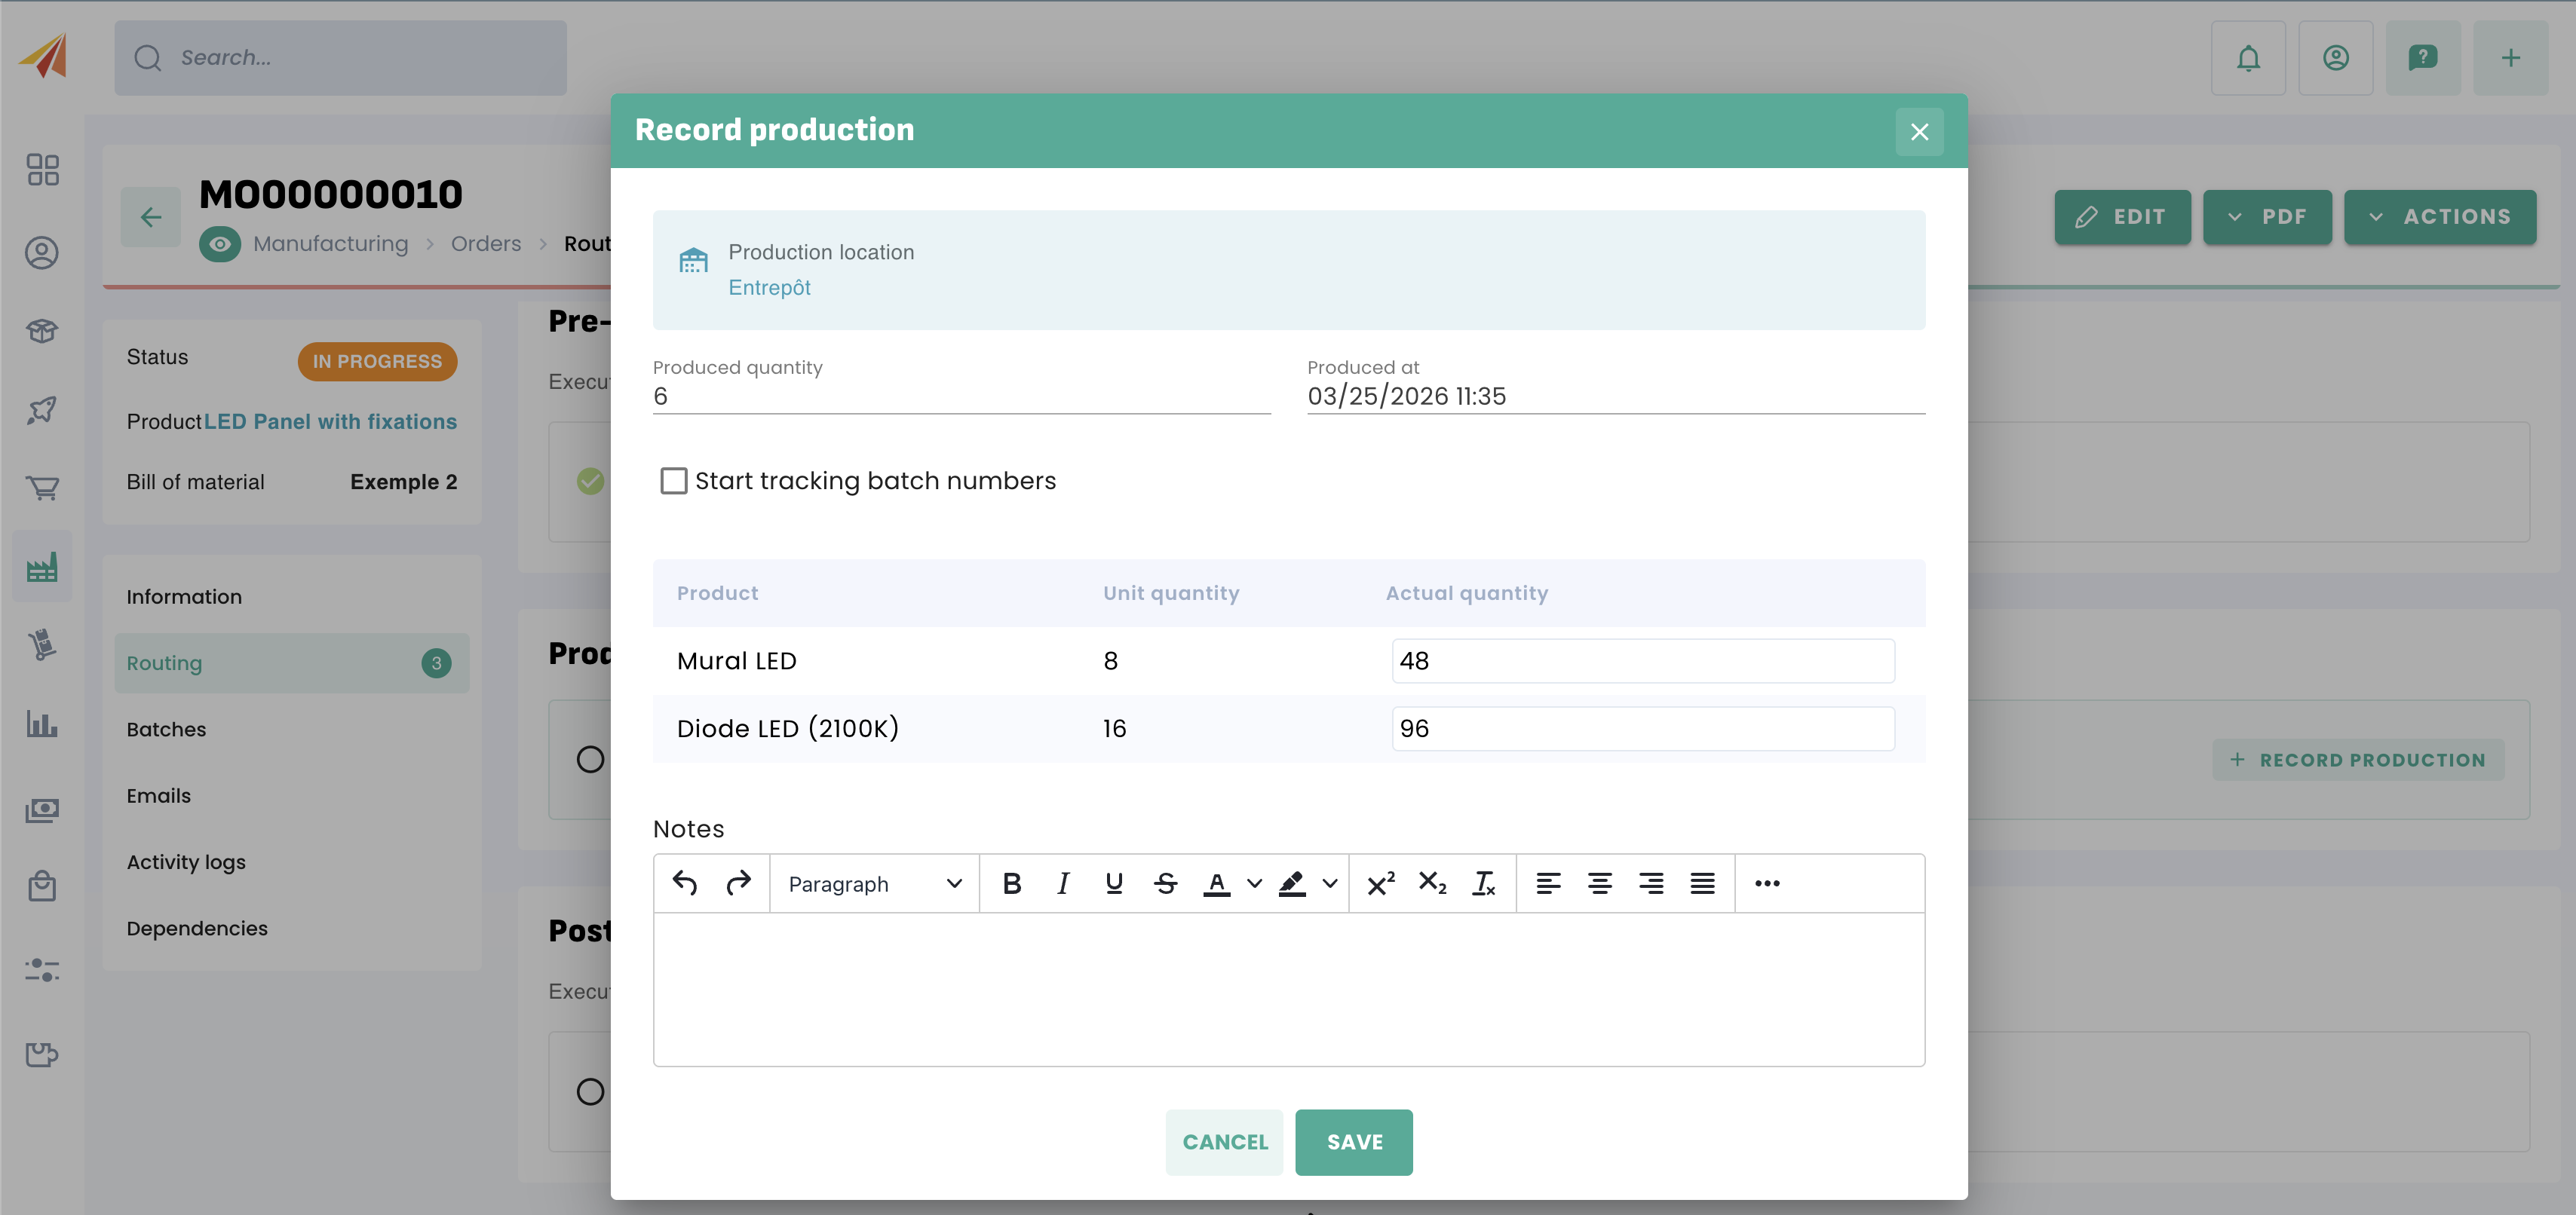This screenshot has width=2576, height=1215.
Task: Click the Mural LED actual quantity field
Action: click(x=1642, y=660)
